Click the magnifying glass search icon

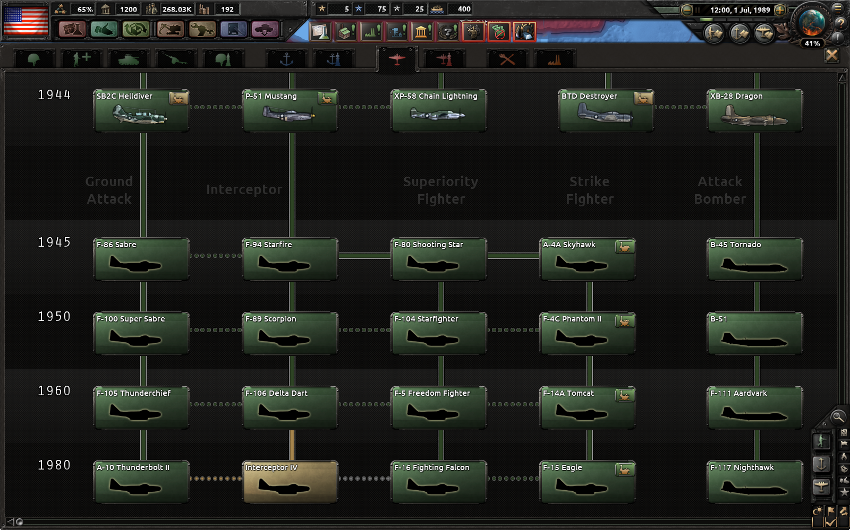click(x=838, y=417)
